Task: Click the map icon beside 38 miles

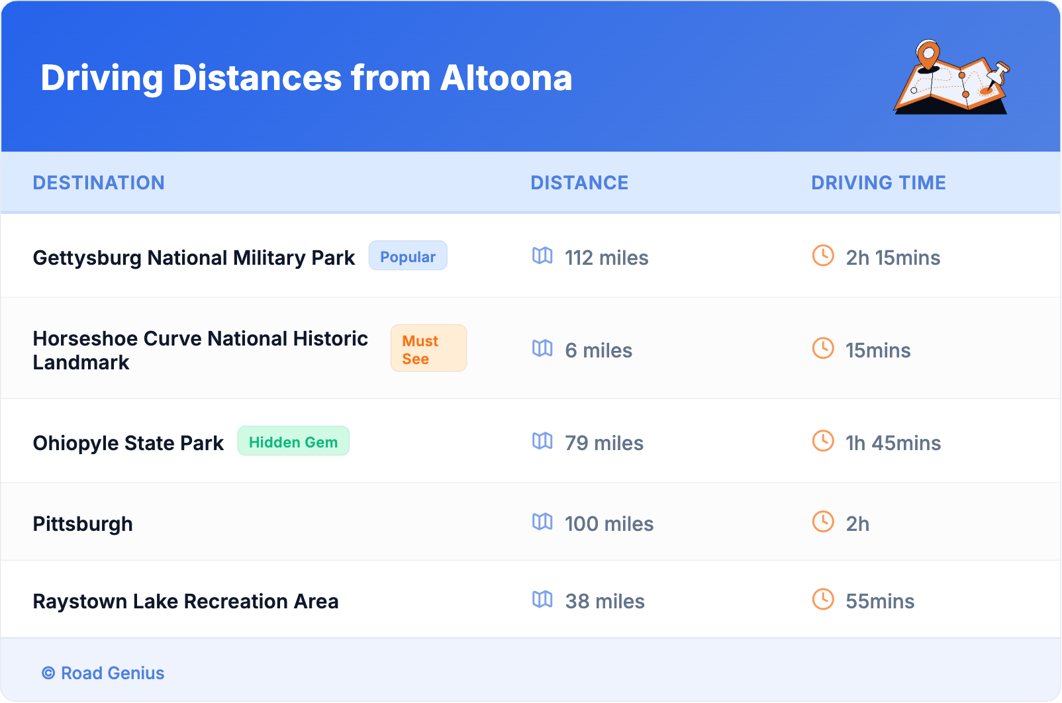Action: [542, 599]
